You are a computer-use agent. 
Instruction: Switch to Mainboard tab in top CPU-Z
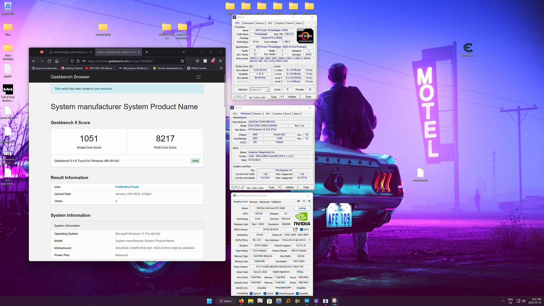tap(248, 23)
